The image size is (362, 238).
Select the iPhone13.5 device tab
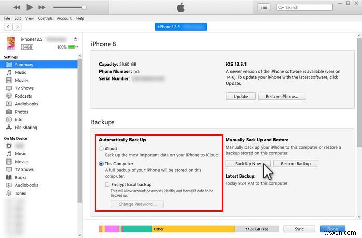pos(181,27)
